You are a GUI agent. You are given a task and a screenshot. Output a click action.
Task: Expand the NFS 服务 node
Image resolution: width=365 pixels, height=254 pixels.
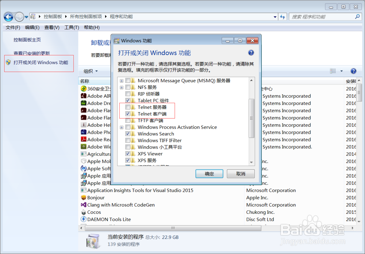tap(122, 87)
